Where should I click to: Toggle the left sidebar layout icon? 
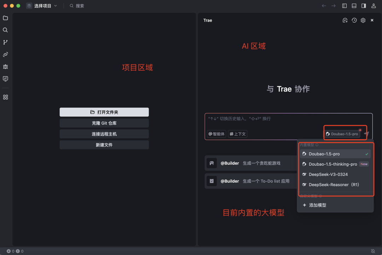click(x=345, y=6)
